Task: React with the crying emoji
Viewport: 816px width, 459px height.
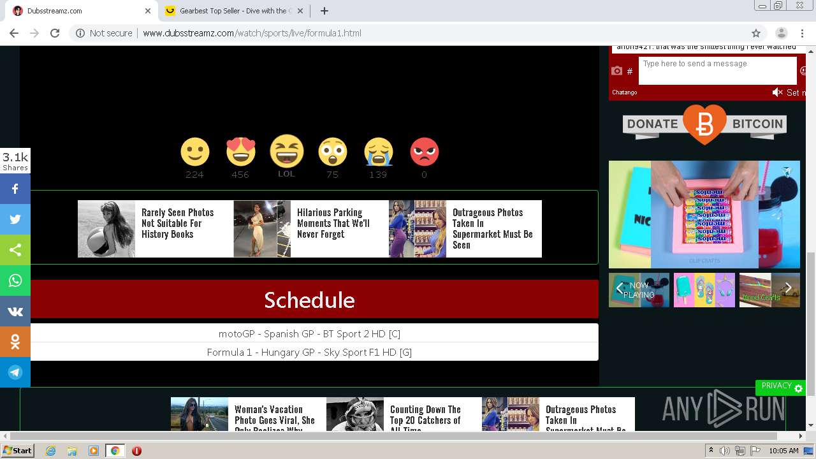Action: point(378,152)
